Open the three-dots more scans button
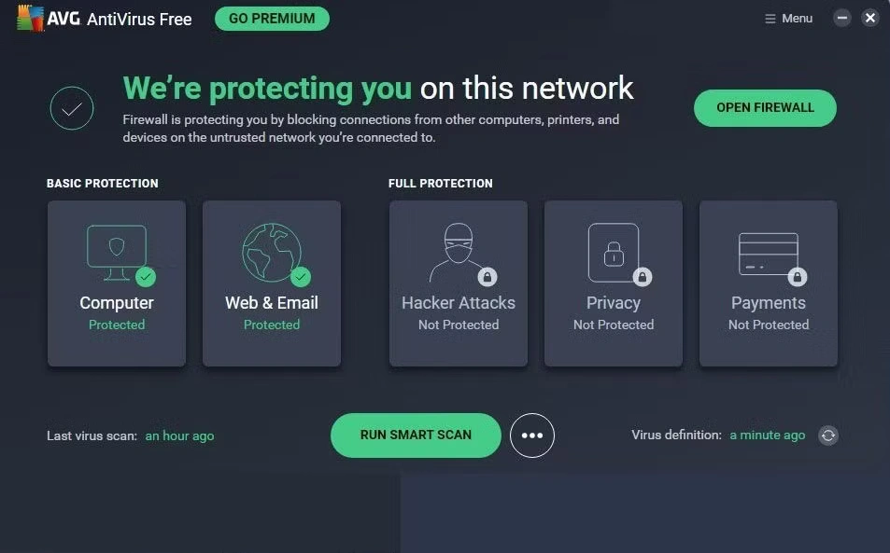This screenshot has width=890, height=553. (x=532, y=435)
